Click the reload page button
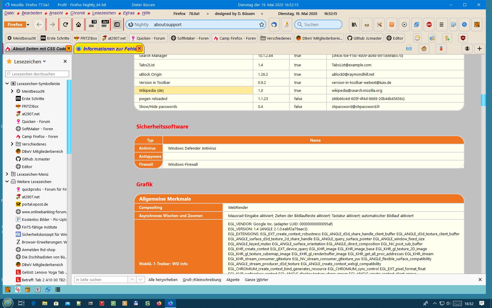Screen dimensions: 492x308 [x=66, y=25]
